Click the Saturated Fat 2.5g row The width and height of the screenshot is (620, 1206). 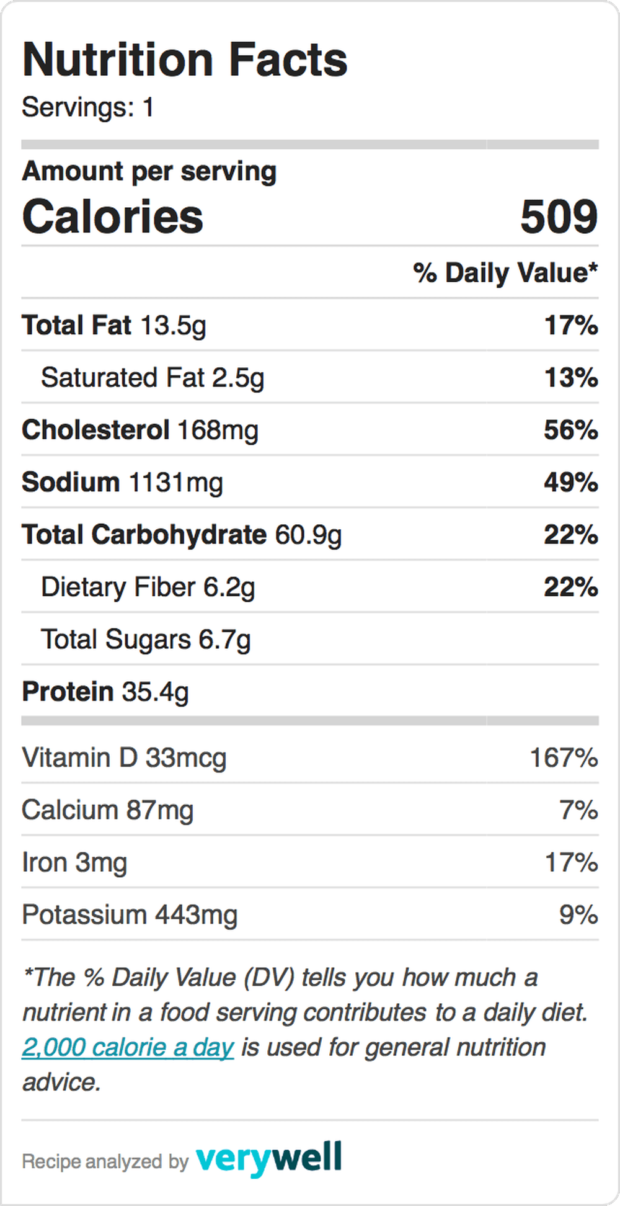310,377
